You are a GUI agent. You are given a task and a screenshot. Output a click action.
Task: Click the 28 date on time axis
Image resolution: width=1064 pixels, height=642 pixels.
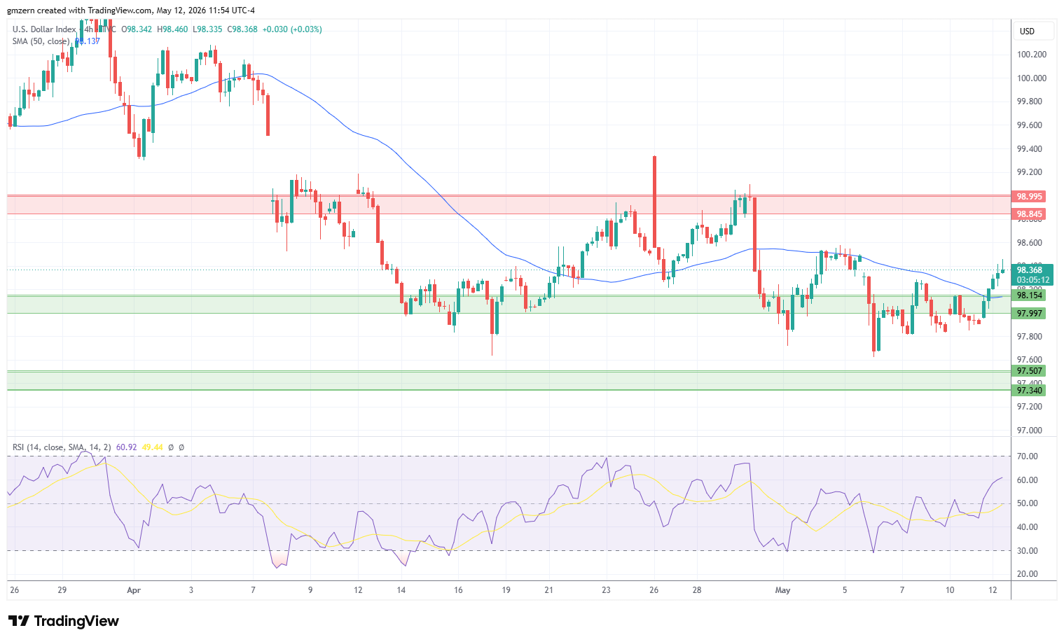pyautogui.click(x=697, y=590)
